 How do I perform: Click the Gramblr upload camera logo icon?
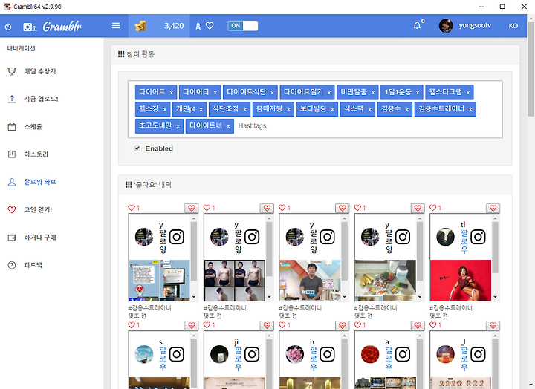(30, 27)
